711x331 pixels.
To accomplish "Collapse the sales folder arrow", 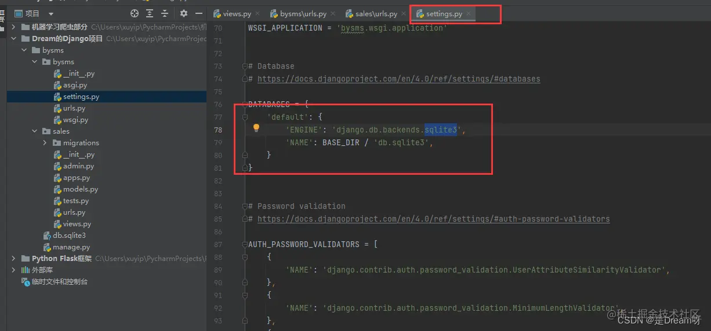I will 35,131.
